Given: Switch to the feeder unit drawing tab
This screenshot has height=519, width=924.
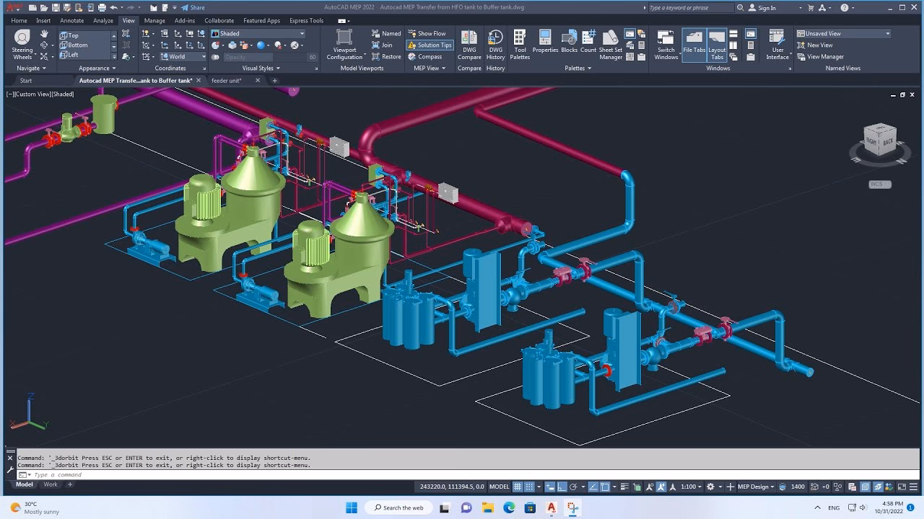Looking at the screenshot, I should pos(227,80).
